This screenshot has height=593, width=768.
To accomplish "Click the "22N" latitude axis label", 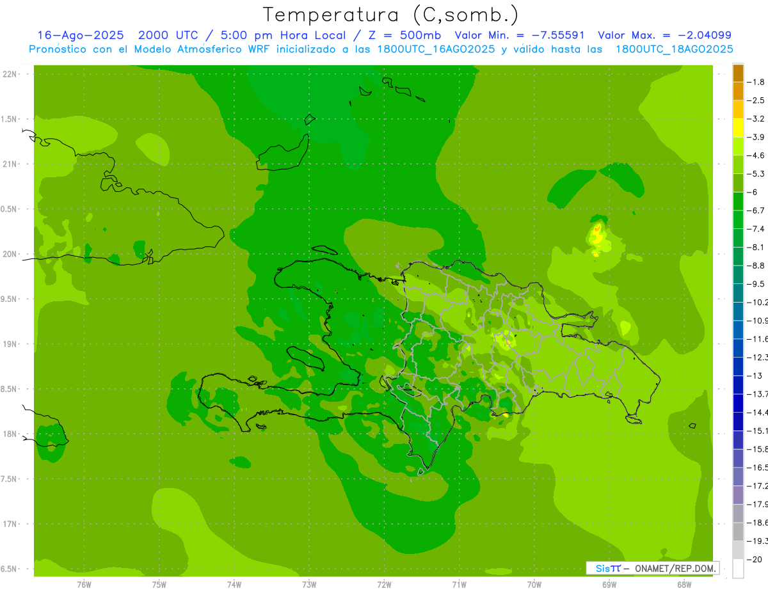I will (9, 74).
